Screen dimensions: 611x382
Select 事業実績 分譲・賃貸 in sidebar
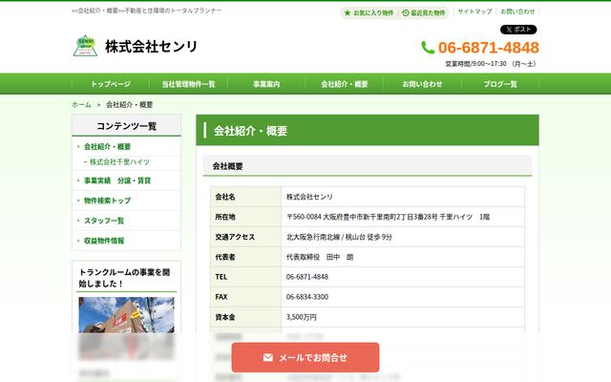click(x=117, y=180)
